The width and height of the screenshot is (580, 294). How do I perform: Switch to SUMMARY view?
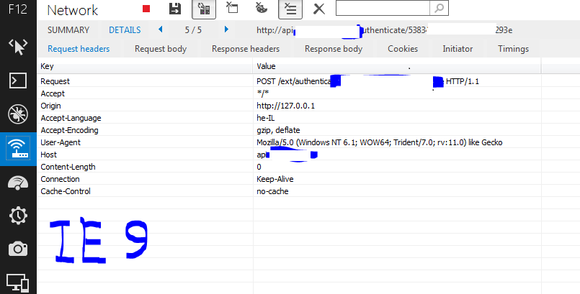tap(68, 30)
